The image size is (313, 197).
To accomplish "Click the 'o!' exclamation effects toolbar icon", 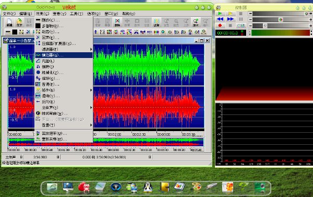I will tap(197, 32).
